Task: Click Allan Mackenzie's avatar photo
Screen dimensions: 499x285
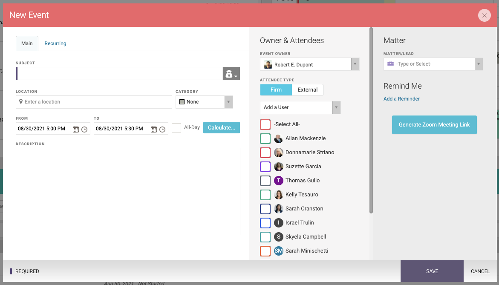Action: coord(278,138)
